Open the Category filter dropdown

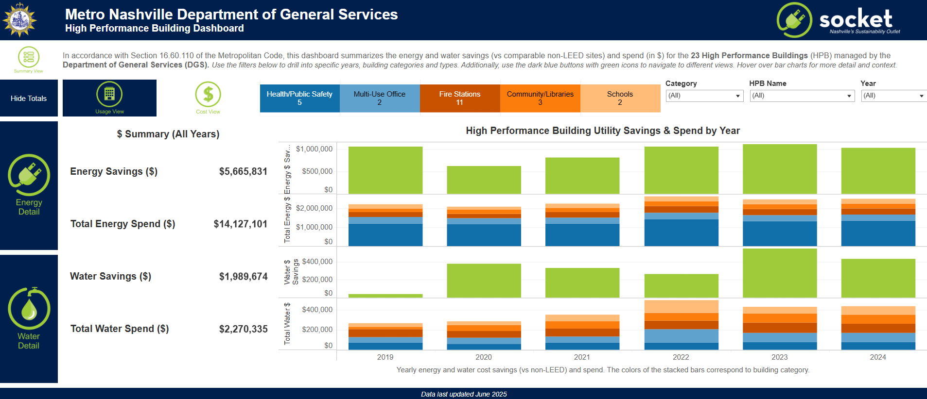[704, 96]
